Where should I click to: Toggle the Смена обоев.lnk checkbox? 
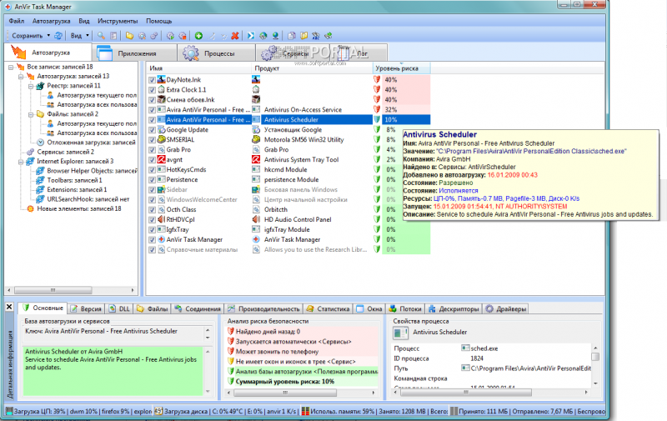(152, 100)
